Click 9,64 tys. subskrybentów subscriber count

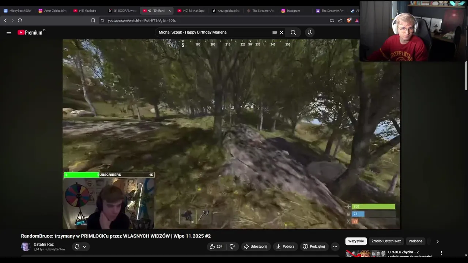[49, 249]
